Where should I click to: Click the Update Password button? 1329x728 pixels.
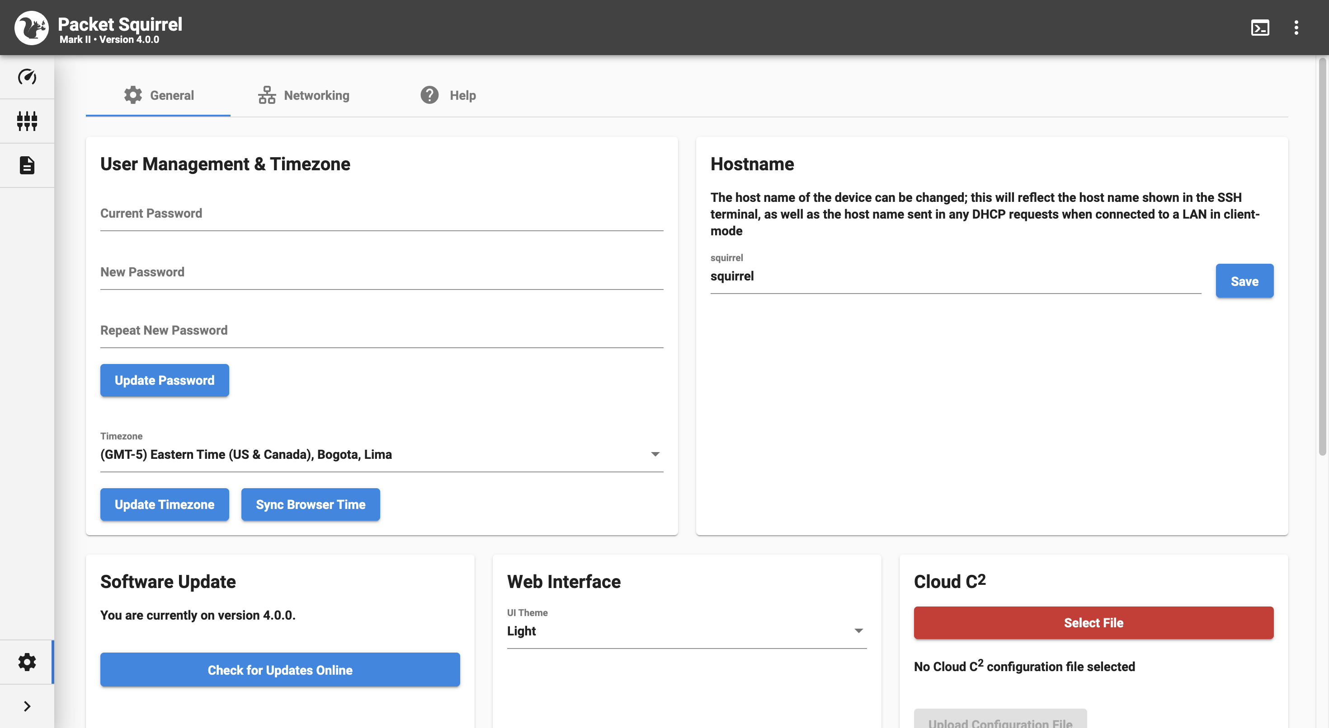click(164, 381)
